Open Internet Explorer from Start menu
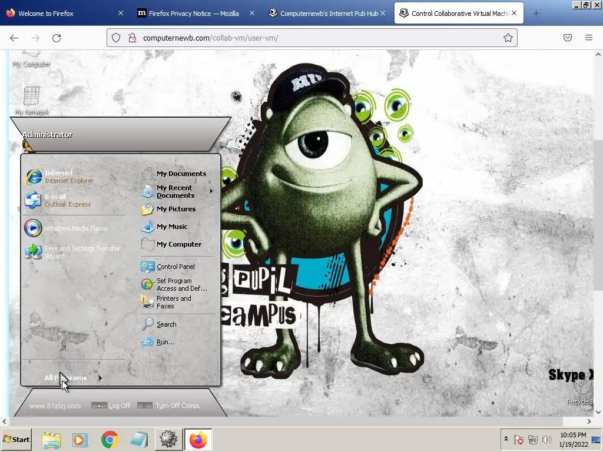 [60, 177]
